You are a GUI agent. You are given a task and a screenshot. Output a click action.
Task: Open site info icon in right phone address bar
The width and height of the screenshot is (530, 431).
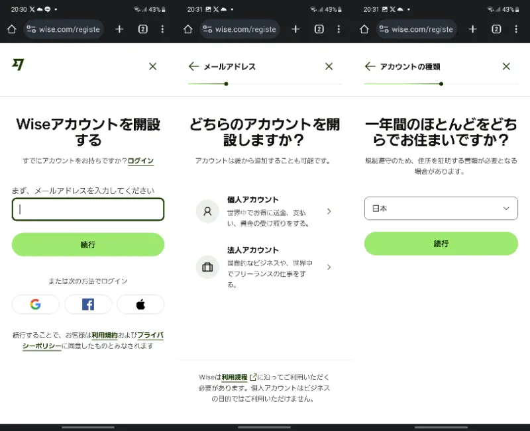point(384,29)
